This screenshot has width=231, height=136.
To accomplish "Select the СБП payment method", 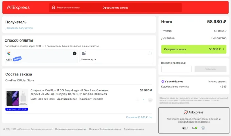I will [41, 56].
